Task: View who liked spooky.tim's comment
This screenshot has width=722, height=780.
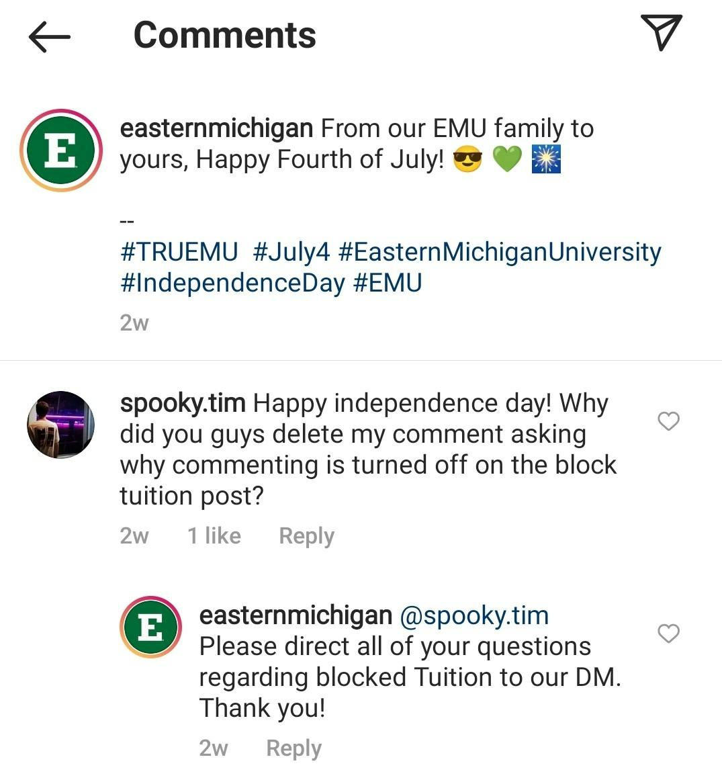Action: pyautogui.click(x=214, y=536)
